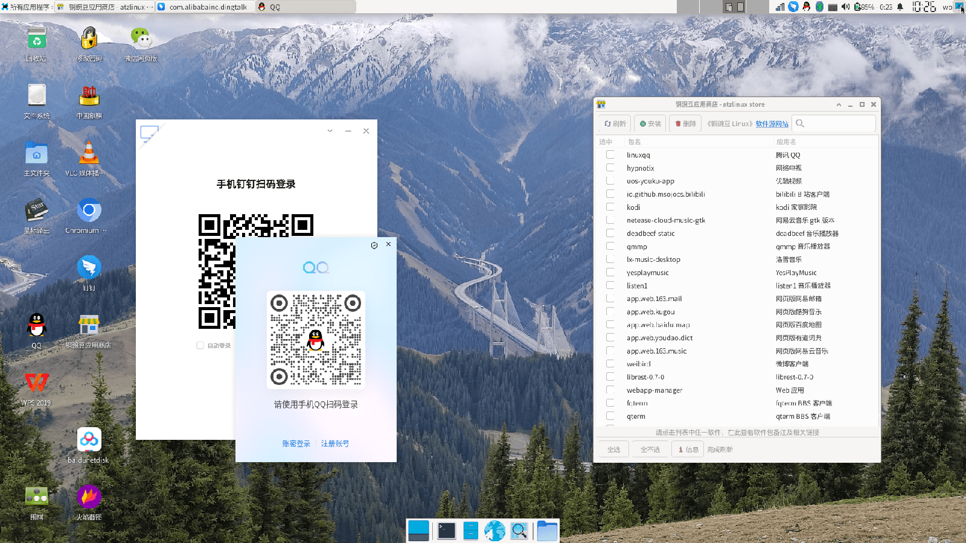Switch to the QQ taskbar window
Viewport: 966px width, 543px height.
click(305, 7)
